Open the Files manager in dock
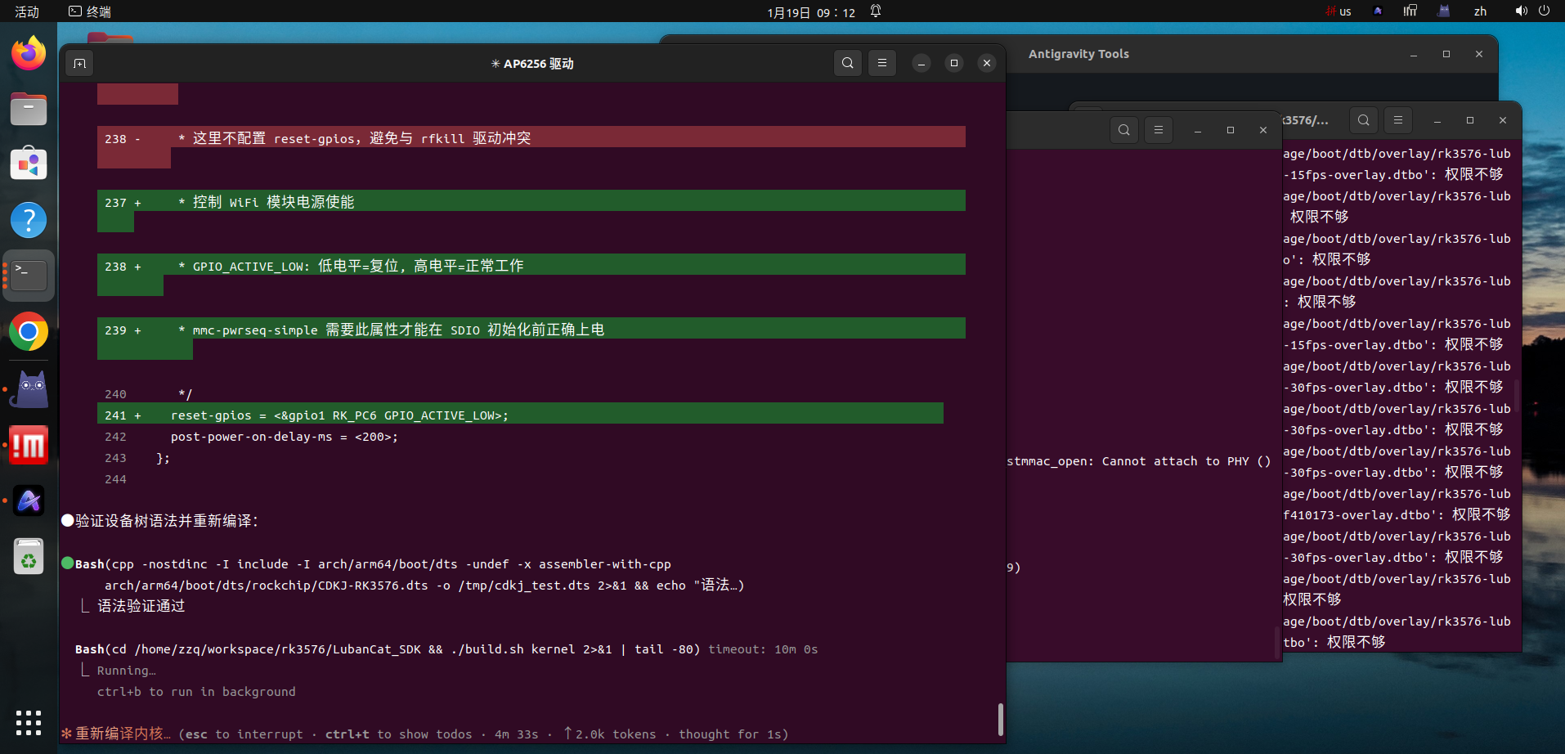Screen dimensions: 1565x754 click(29, 109)
